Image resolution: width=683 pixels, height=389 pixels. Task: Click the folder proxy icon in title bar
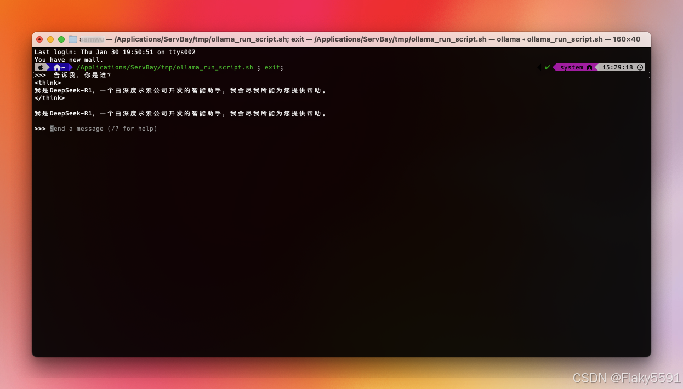point(72,39)
